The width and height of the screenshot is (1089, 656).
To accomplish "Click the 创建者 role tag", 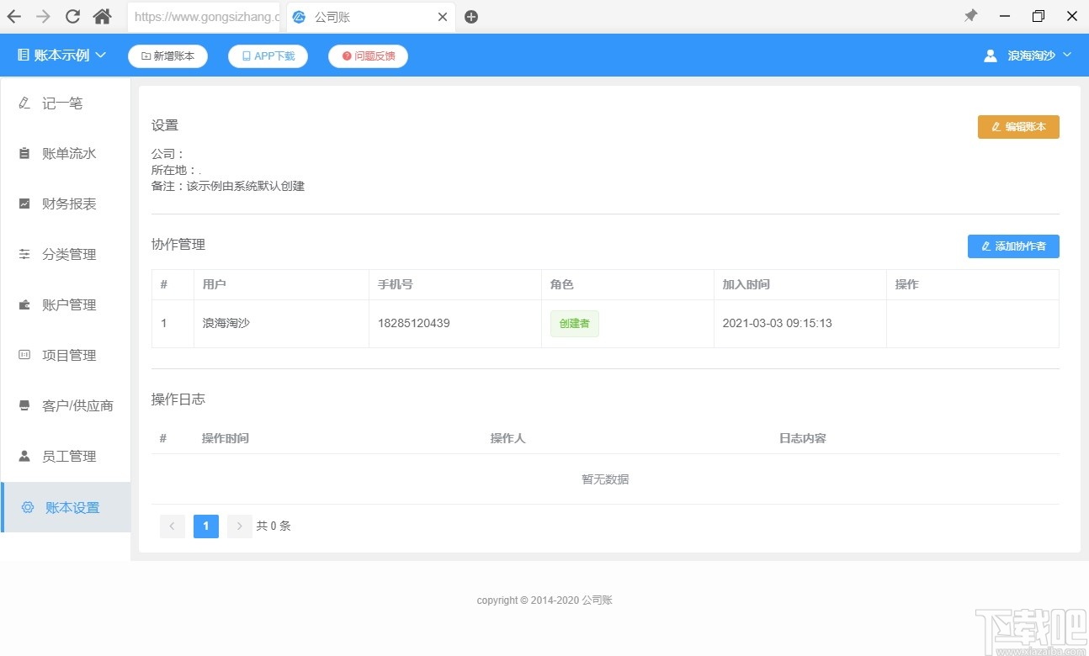I will click(575, 324).
